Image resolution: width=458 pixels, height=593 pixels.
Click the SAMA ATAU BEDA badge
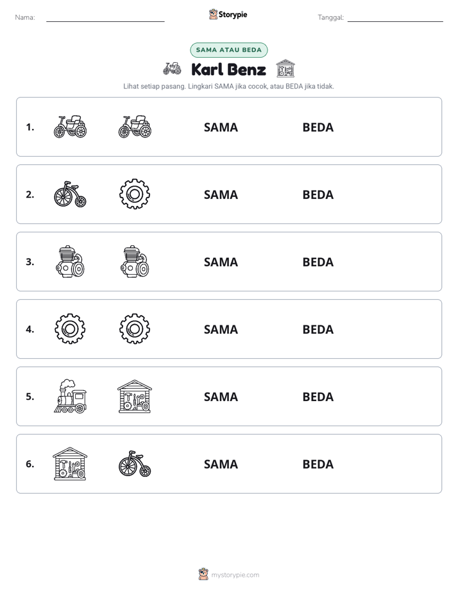[x=228, y=50]
